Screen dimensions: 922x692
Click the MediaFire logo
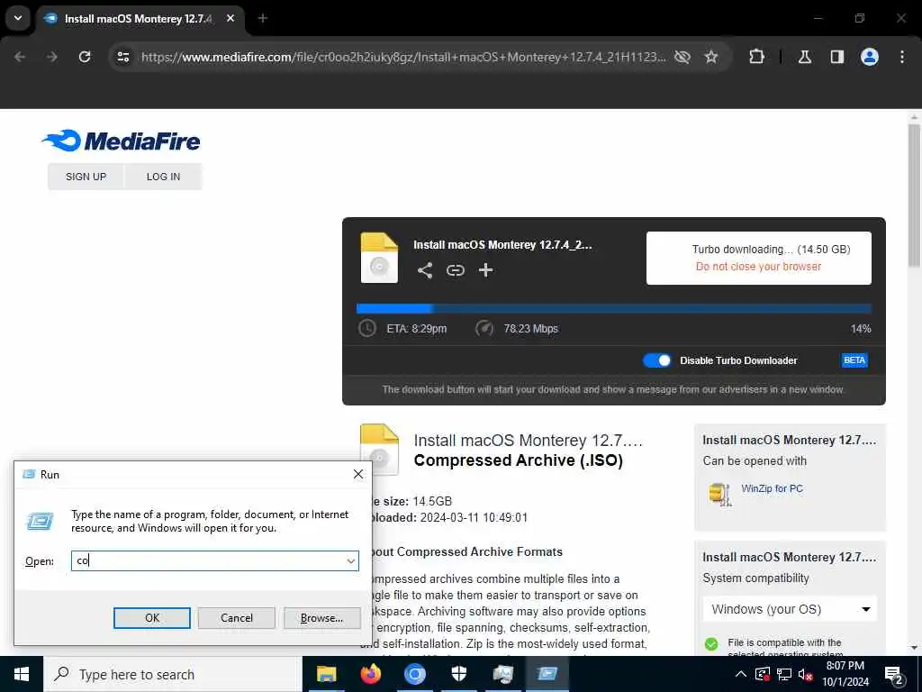122,141
